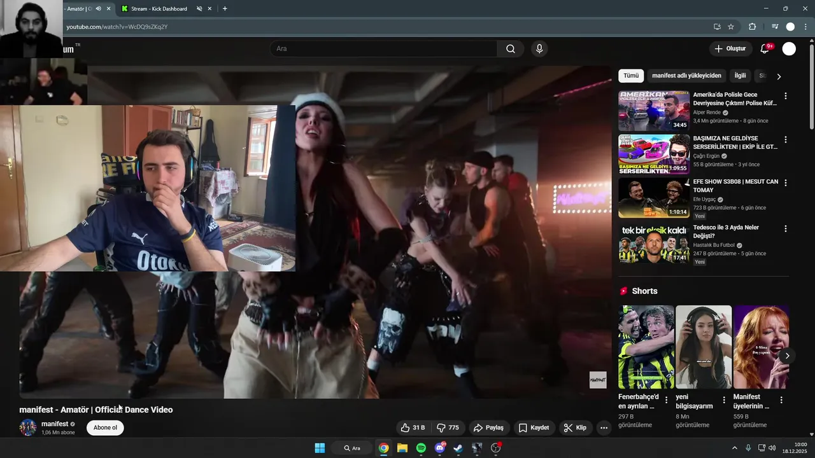
Task: Open Chrome extensions puzzle icon
Action: click(x=753, y=27)
